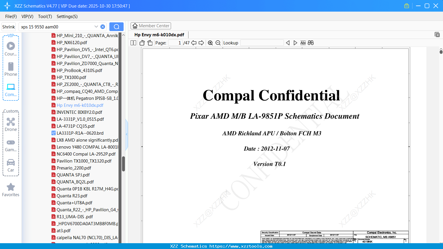The height and width of the screenshot is (249, 443).
Task: Open the Game console category
Action: click(x=11, y=145)
